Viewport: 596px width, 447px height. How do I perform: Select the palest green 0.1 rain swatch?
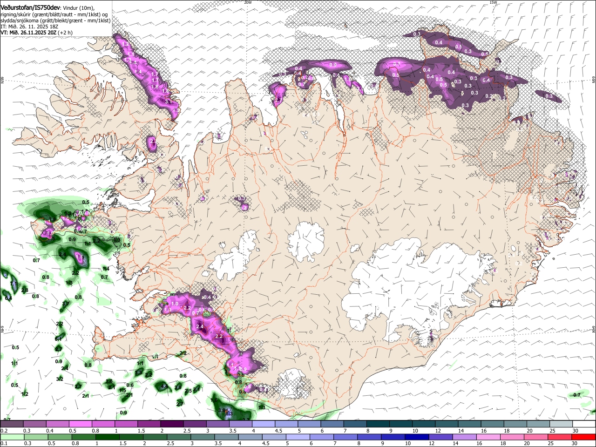tap(12, 437)
